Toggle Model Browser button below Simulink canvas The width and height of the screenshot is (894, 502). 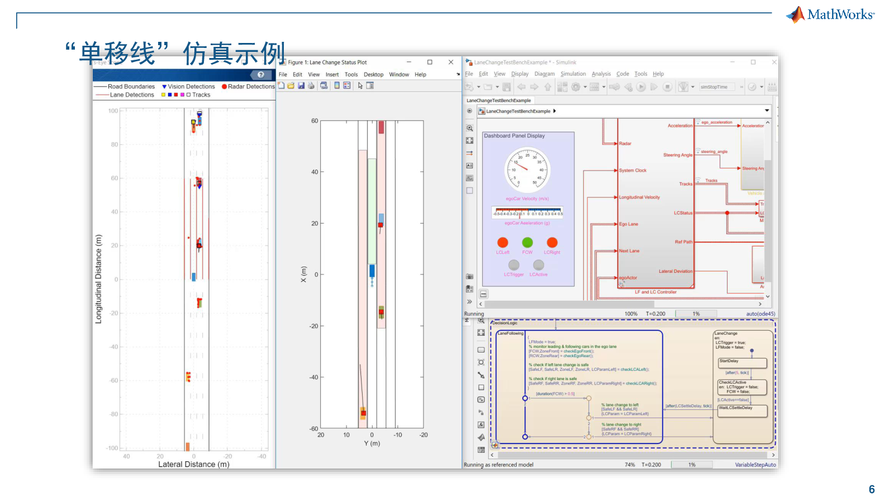tap(484, 294)
